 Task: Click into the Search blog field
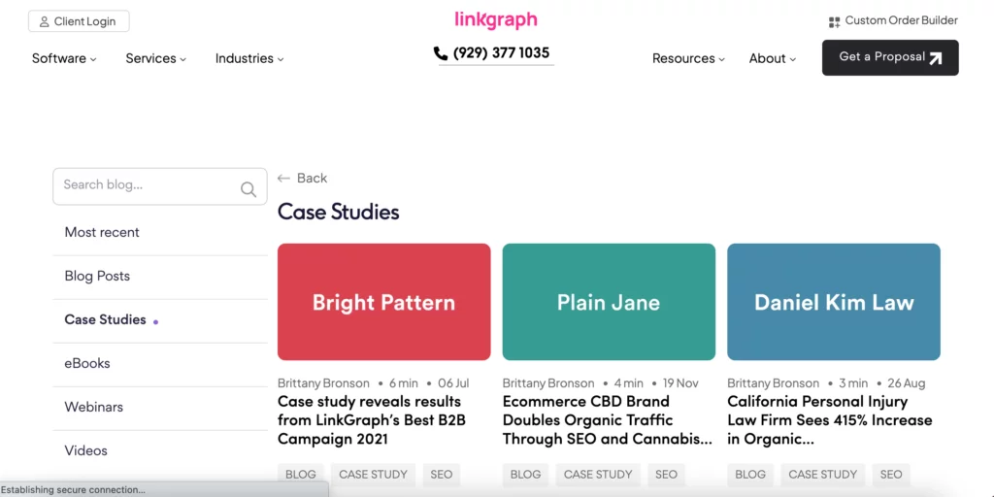pyautogui.click(x=146, y=185)
